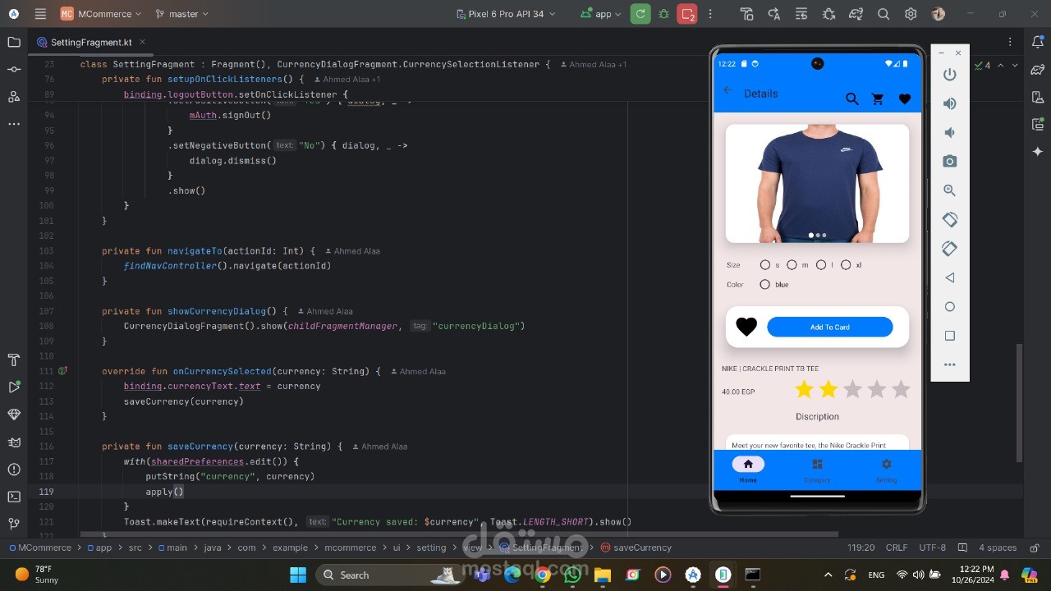Toggle the black heart favorite beside Add To Card
Viewport: 1051px width, 591px height.
point(746,327)
